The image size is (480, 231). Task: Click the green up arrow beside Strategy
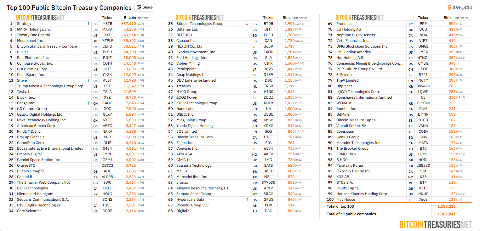pos(89,23)
